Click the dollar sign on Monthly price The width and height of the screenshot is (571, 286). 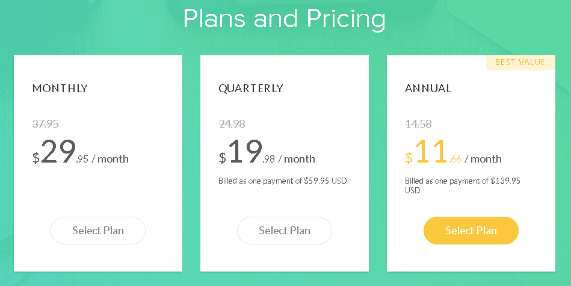[35, 158]
